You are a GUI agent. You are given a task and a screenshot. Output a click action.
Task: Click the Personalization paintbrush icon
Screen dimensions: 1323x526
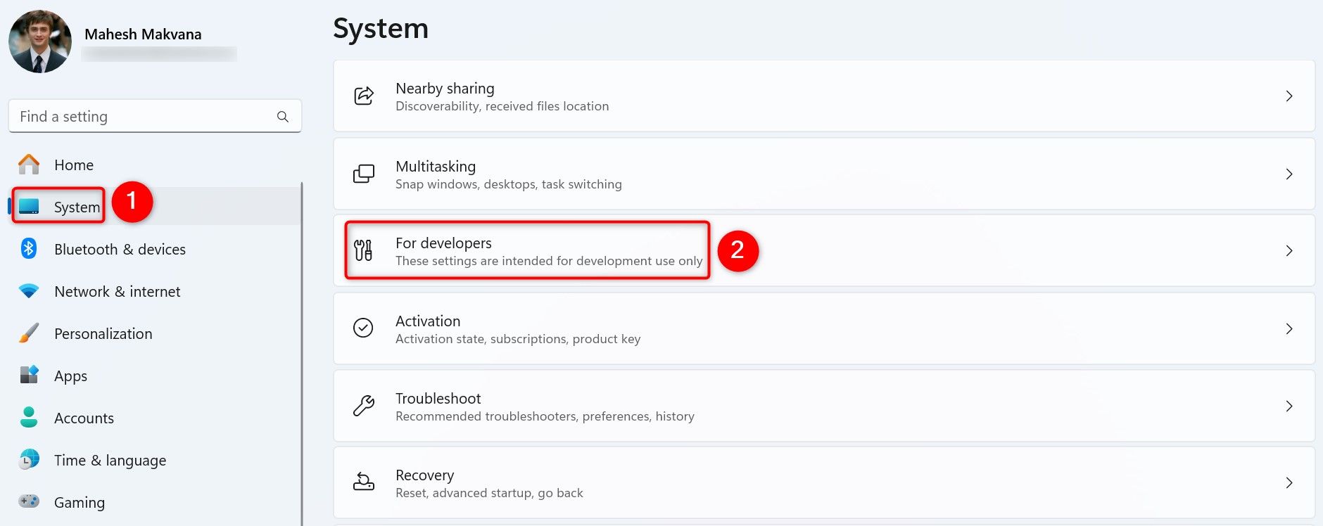[29, 333]
